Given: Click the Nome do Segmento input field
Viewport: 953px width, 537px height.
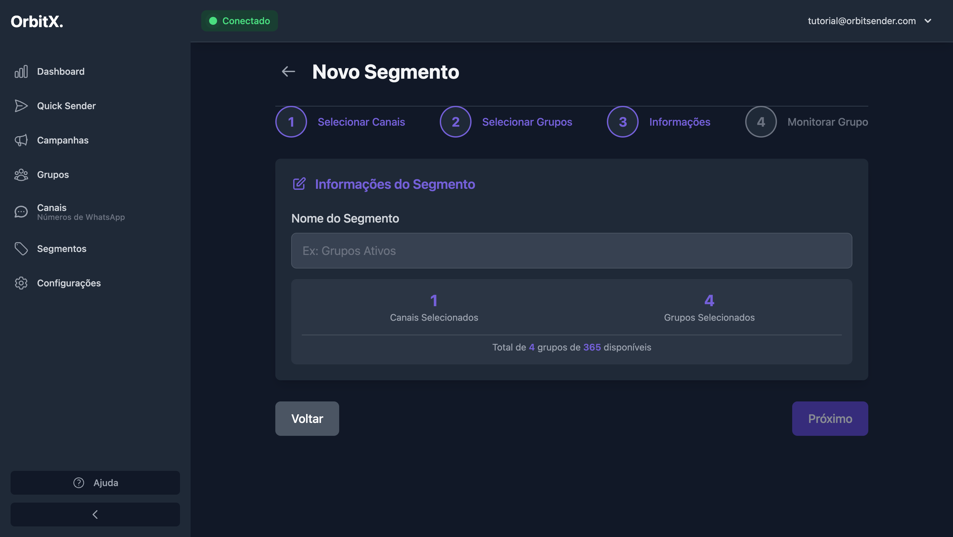Looking at the screenshot, I should (x=571, y=251).
